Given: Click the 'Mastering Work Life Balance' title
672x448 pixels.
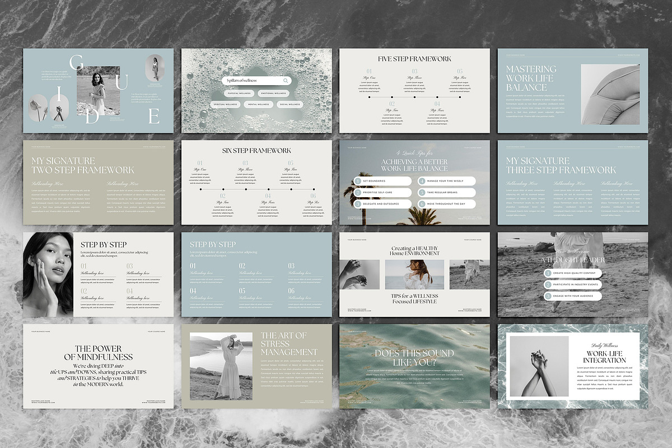Looking at the screenshot, I should pyautogui.click(x=531, y=78).
